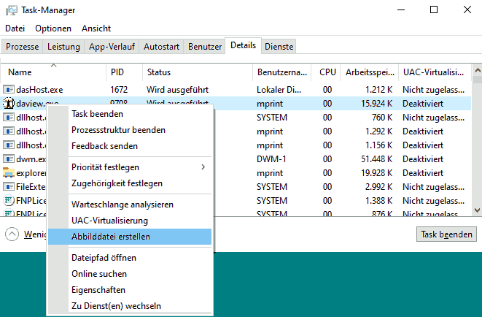Choose Zu Dienst(en) wechseln

click(130, 305)
